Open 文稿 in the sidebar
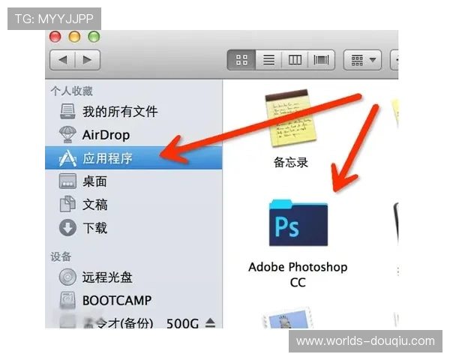Screen dimensions: 450x360 point(94,204)
